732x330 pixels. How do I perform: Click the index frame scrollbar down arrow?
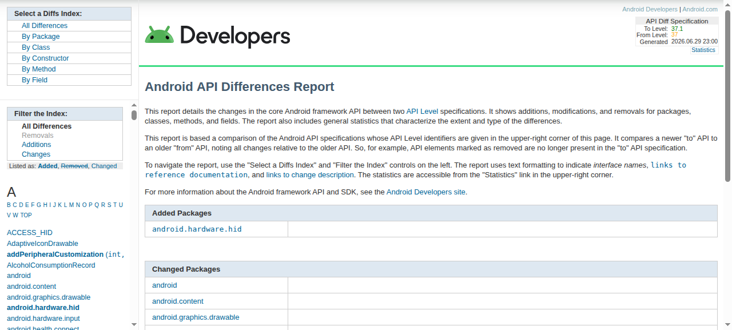[x=134, y=325]
